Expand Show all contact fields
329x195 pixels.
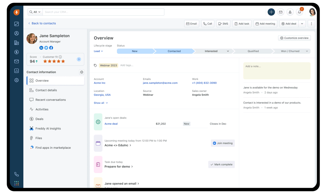[101, 103]
